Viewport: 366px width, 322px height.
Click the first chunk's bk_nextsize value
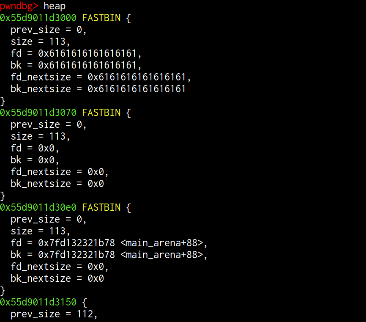[x=137, y=89]
